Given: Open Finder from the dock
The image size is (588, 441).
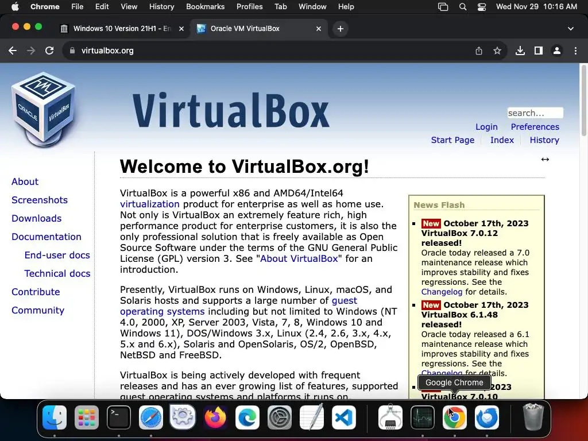Looking at the screenshot, I should tap(55, 417).
